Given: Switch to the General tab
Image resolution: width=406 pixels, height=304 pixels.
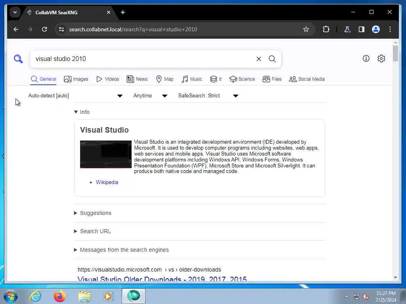Looking at the screenshot, I should coord(43,79).
